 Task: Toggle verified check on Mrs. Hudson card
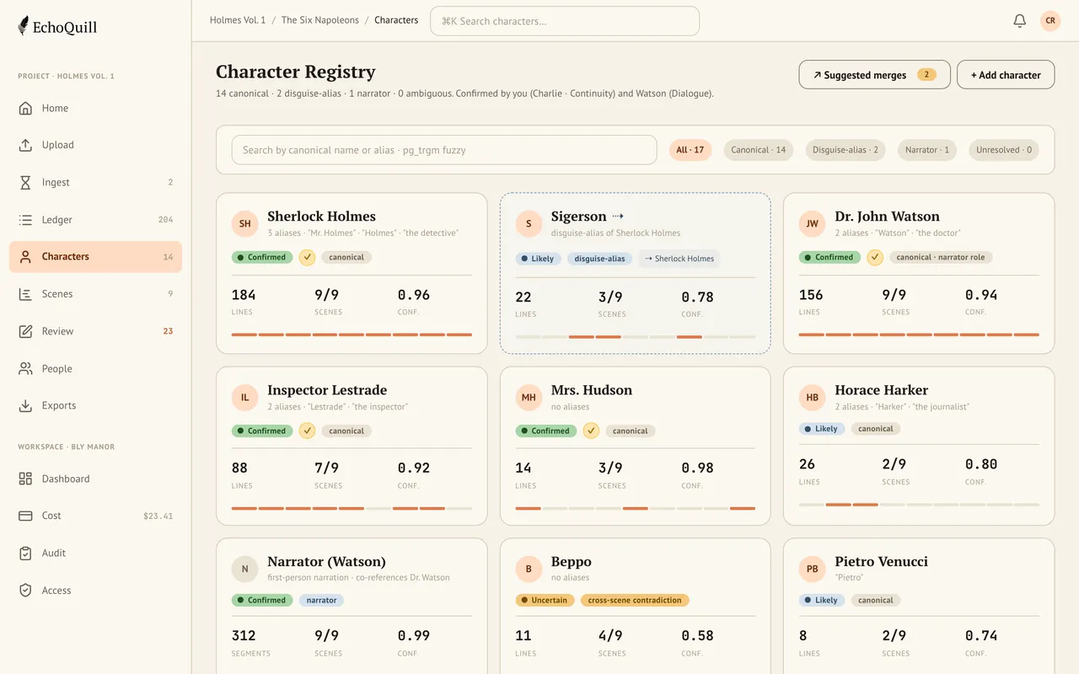coord(591,431)
